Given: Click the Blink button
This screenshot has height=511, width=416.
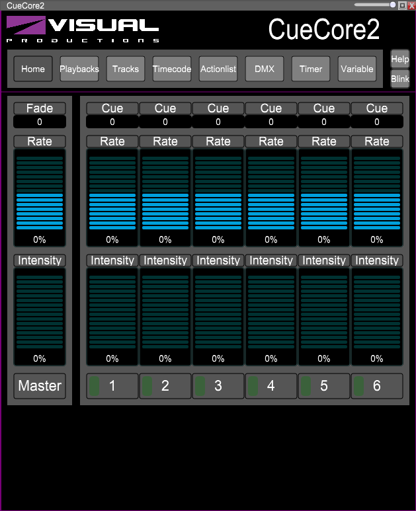Looking at the screenshot, I should pos(400,79).
